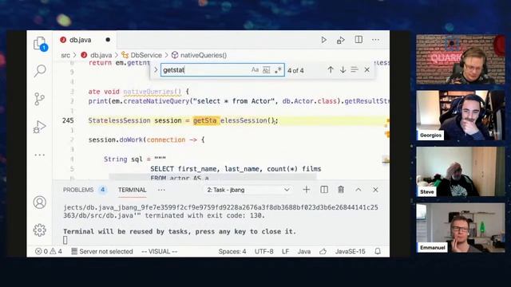
Task: Open editor More Actions ellipsis menu
Action: [375, 40]
